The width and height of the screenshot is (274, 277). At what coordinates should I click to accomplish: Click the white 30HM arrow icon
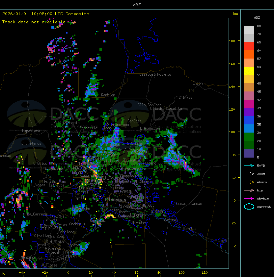tap(249, 174)
